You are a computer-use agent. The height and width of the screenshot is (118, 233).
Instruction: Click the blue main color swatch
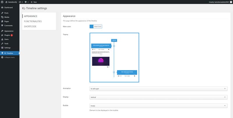(x=91, y=26)
